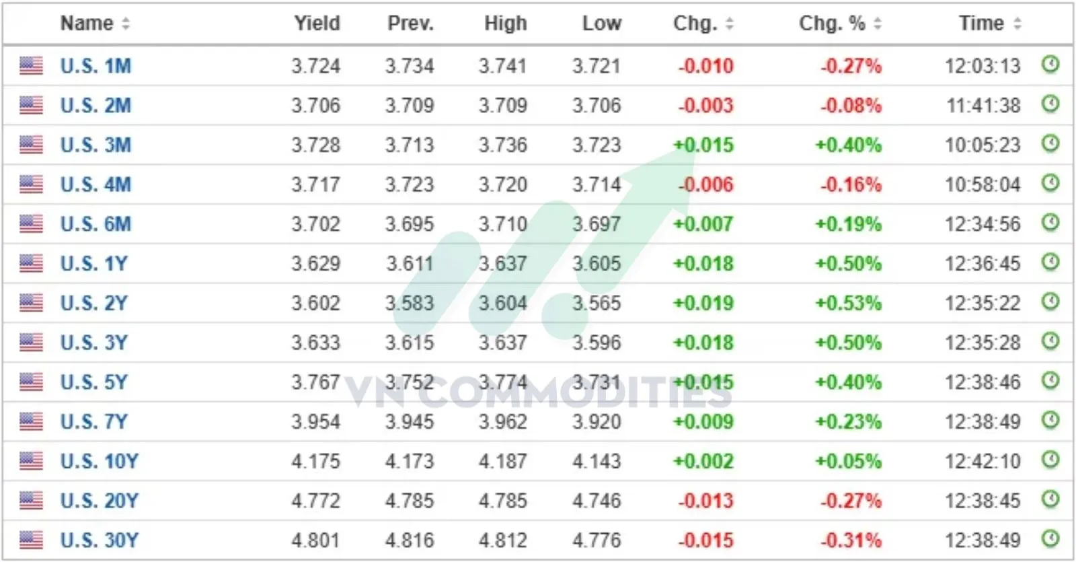Image resolution: width=1076 pixels, height=562 pixels.
Task: Click the Yield column header
Action: click(317, 24)
